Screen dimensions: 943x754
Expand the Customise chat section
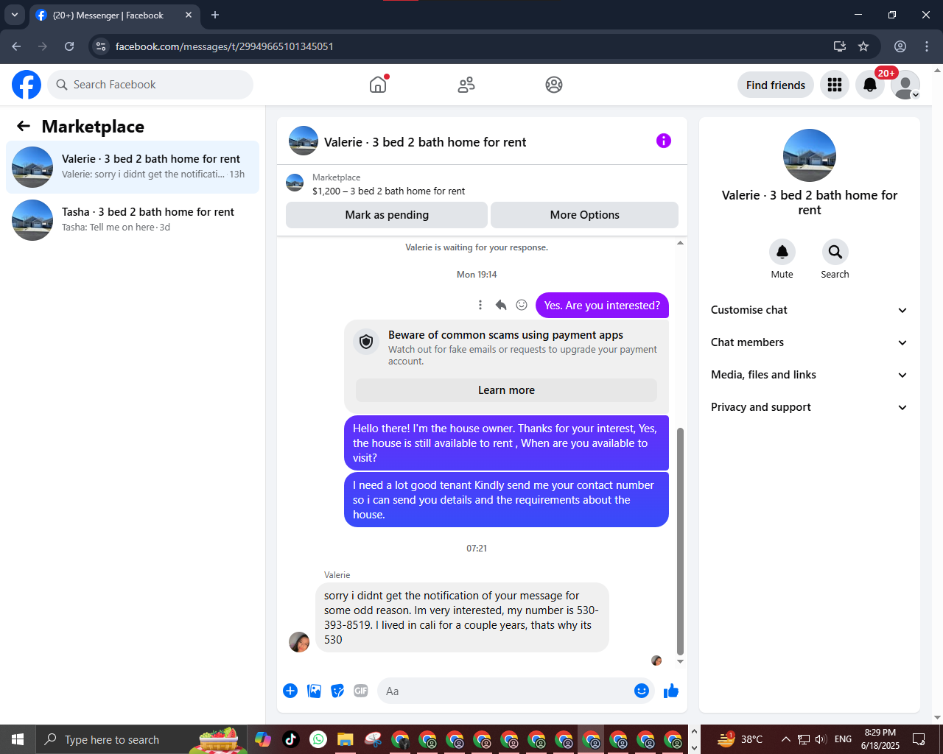(x=809, y=310)
